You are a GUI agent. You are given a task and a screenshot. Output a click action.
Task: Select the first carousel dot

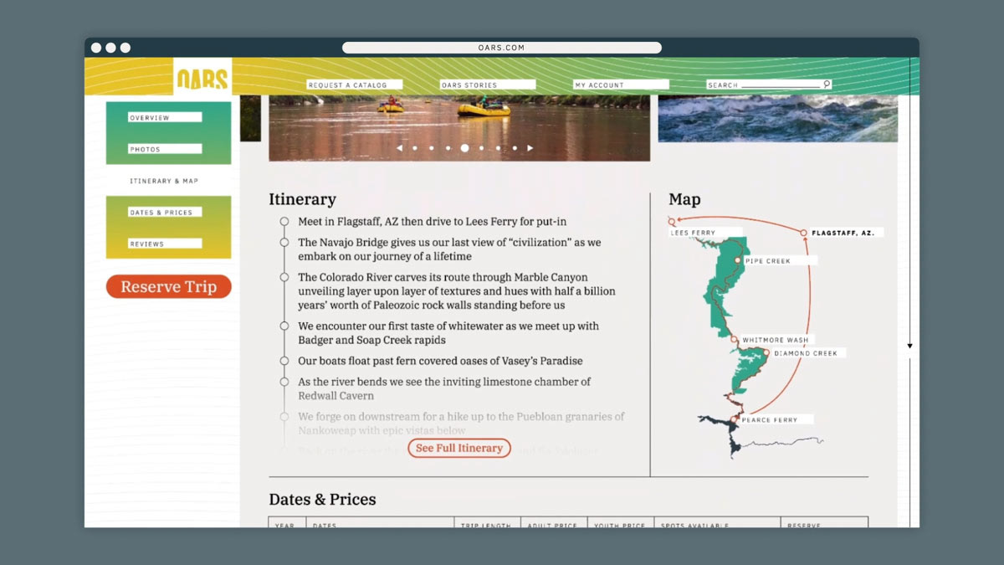[415, 148]
